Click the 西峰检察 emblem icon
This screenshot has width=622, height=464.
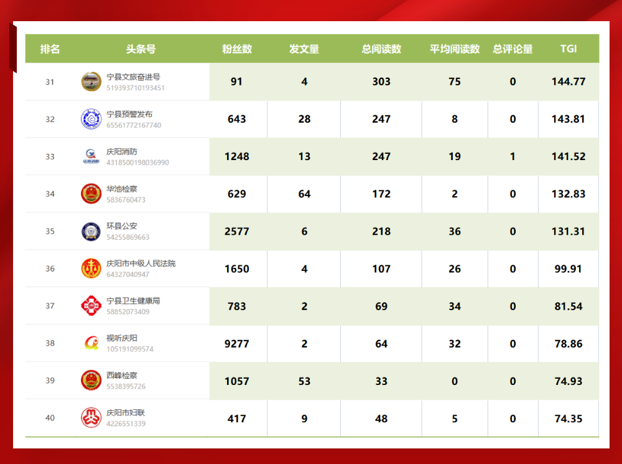click(x=91, y=381)
